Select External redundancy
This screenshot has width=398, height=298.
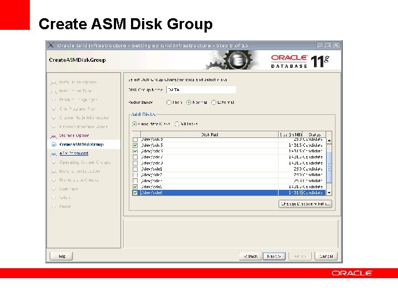click(213, 103)
